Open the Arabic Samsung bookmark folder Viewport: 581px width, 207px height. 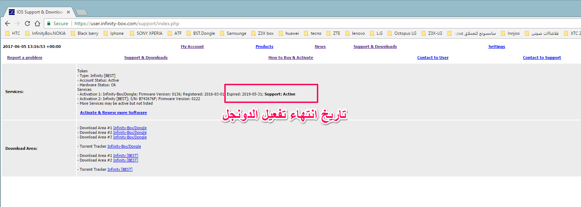[472, 33]
